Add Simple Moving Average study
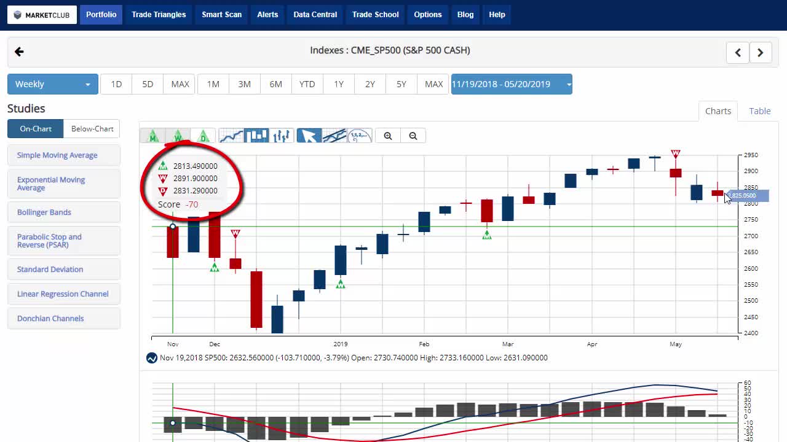The width and height of the screenshot is (787, 442). [64, 155]
